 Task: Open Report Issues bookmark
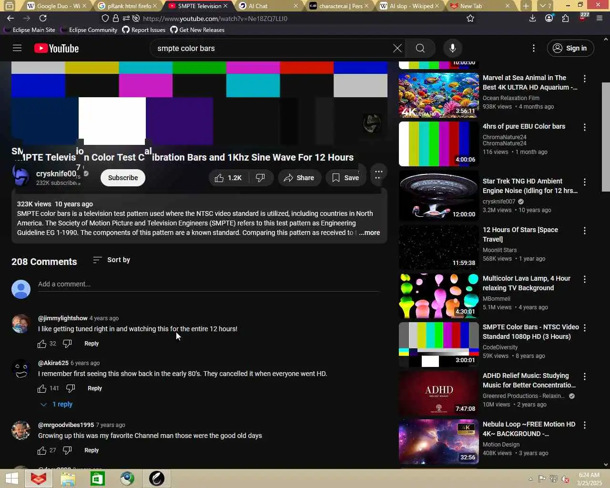[144, 30]
